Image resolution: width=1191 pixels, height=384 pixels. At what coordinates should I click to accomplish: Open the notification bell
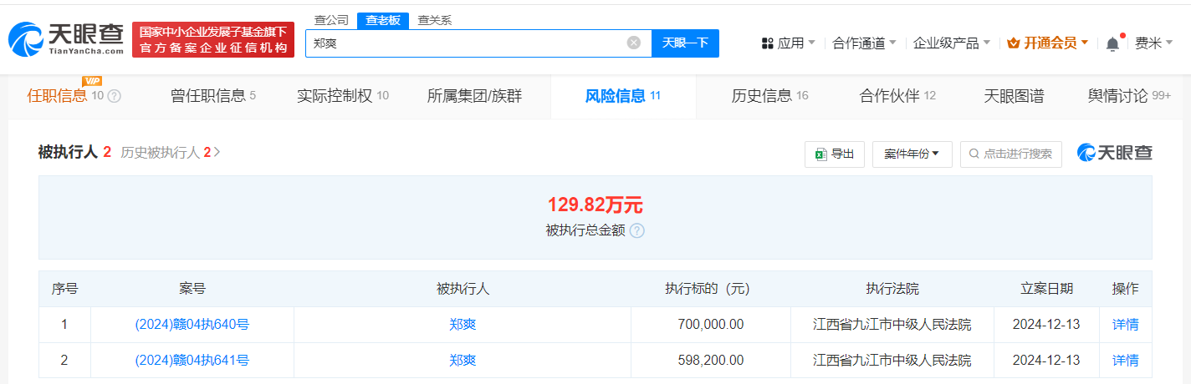pyautogui.click(x=1112, y=43)
